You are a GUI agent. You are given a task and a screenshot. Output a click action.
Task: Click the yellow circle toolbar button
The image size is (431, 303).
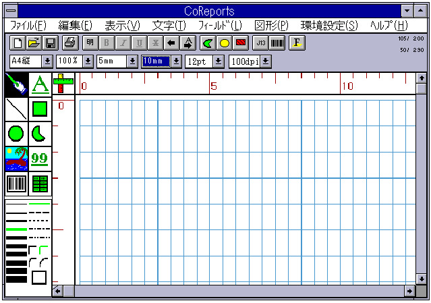tap(225, 43)
